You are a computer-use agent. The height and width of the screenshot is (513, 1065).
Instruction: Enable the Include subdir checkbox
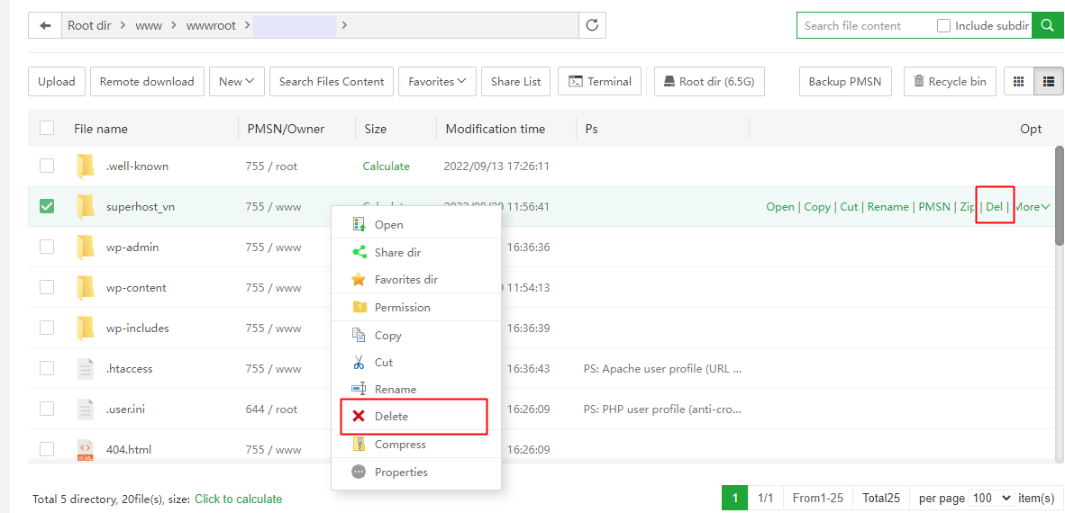click(x=943, y=26)
